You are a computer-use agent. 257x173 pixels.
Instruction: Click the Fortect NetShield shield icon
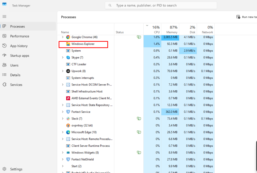(x=68, y=160)
